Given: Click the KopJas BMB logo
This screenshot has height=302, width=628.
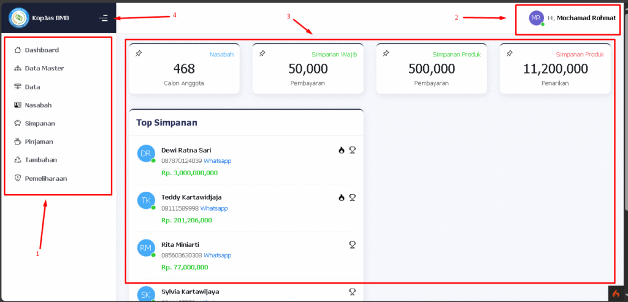Looking at the screenshot, I should tap(18, 18).
